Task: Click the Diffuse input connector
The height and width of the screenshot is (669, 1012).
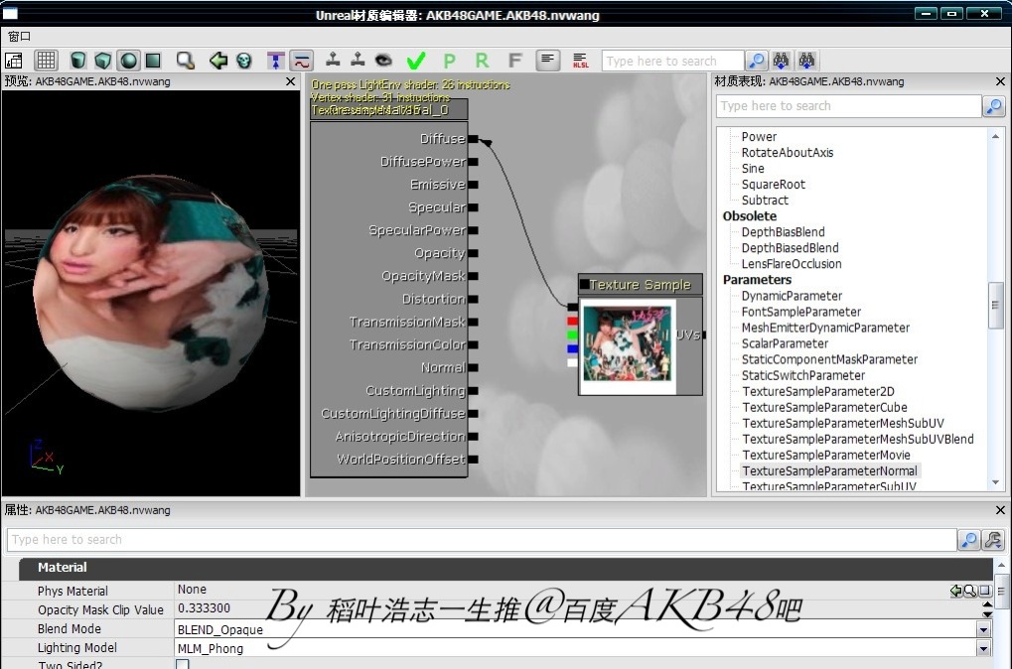Action: point(473,139)
